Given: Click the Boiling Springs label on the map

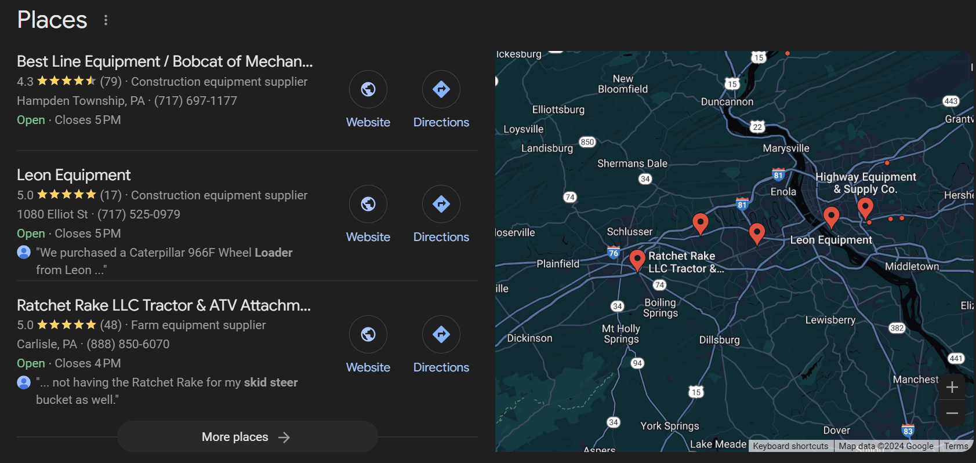Looking at the screenshot, I should [x=661, y=308].
